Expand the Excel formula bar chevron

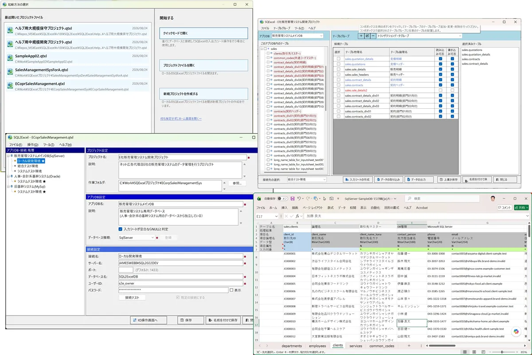(x=527, y=216)
